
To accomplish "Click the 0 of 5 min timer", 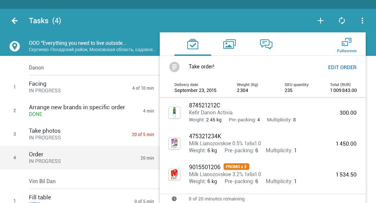I will [x=144, y=201].
